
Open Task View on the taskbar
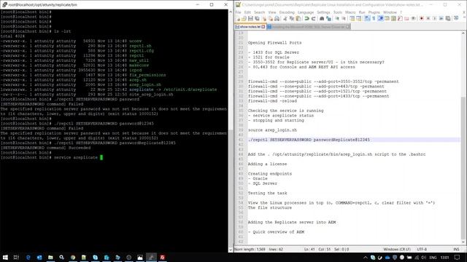pos(16,257)
